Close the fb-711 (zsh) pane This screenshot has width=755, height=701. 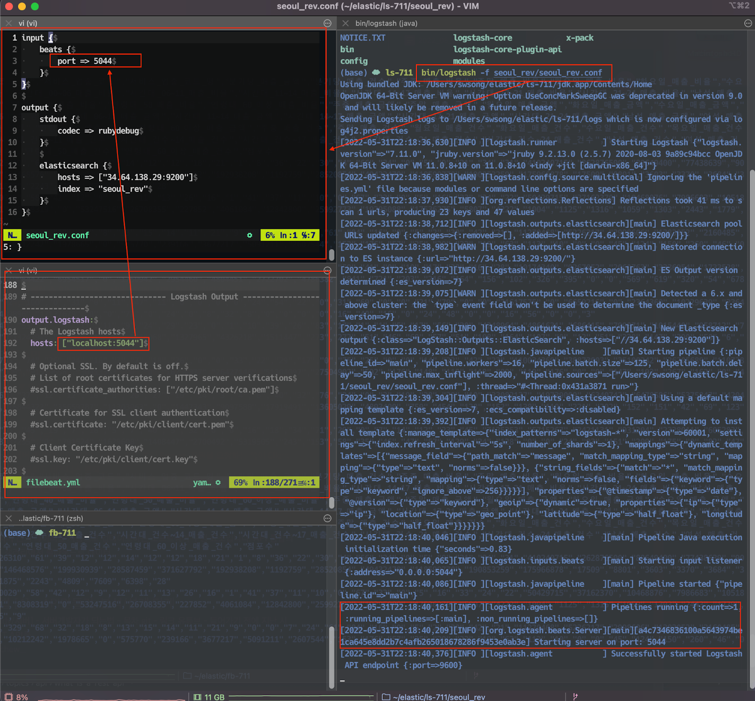(9, 518)
